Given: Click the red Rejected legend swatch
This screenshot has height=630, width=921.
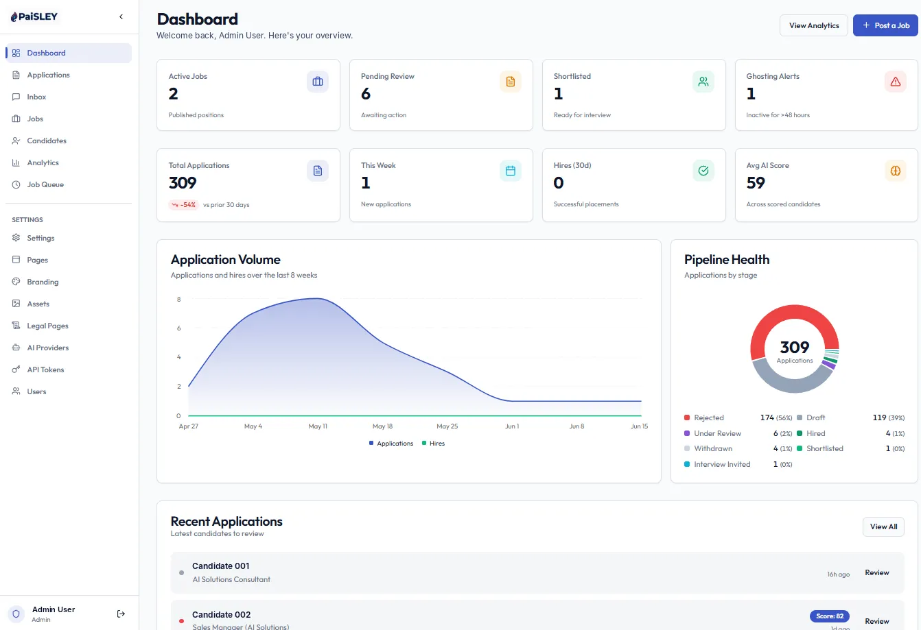Looking at the screenshot, I should (687, 417).
